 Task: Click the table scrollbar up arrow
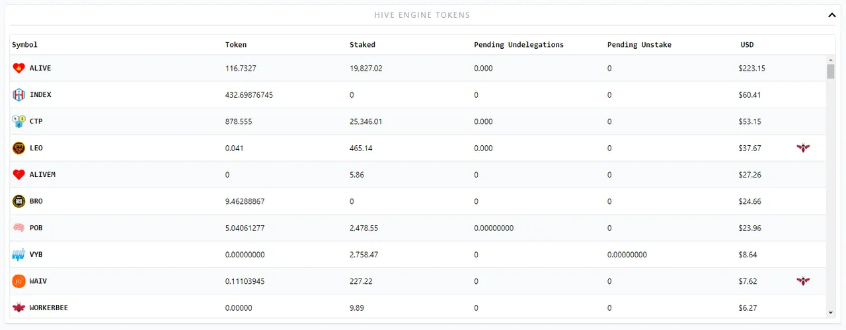click(x=831, y=60)
